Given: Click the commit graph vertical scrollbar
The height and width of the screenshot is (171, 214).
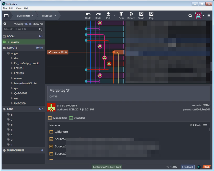Looking at the screenshot, I should (x=212, y=66).
